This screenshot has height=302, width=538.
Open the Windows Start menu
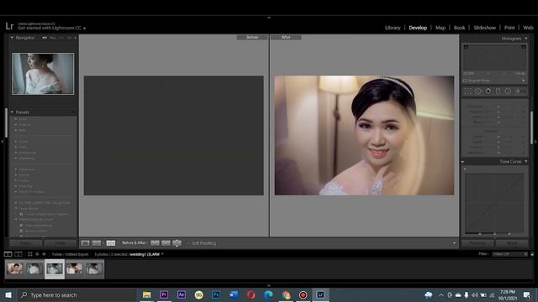8,294
